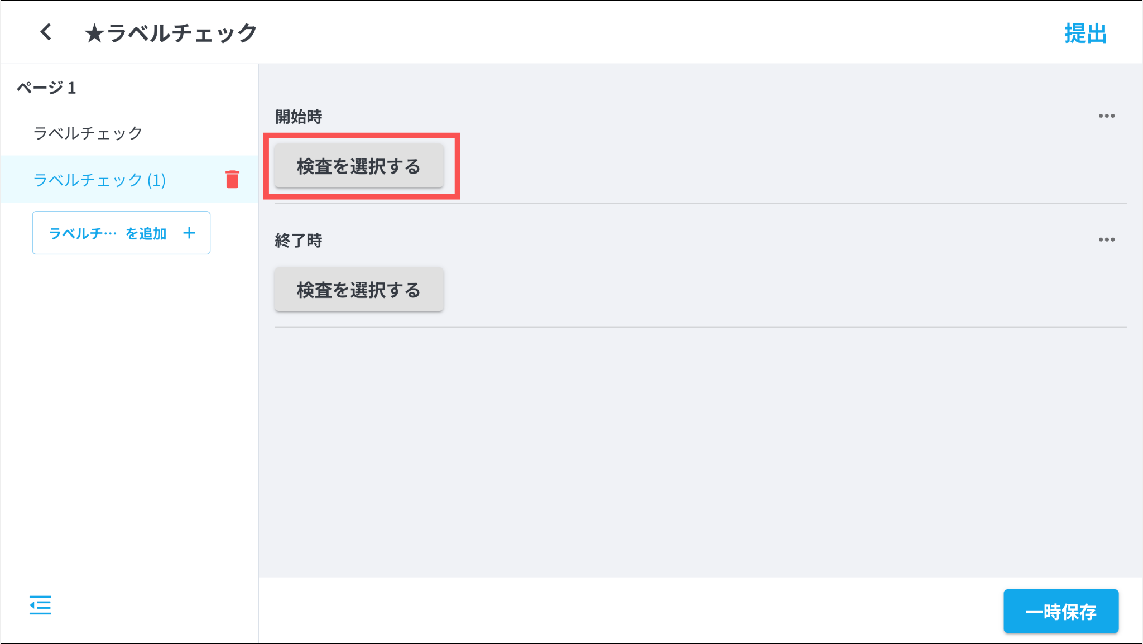The height and width of the screenshot is (644, 1143).
Task: Click the 提出 link to submit
Action: 1085,33
